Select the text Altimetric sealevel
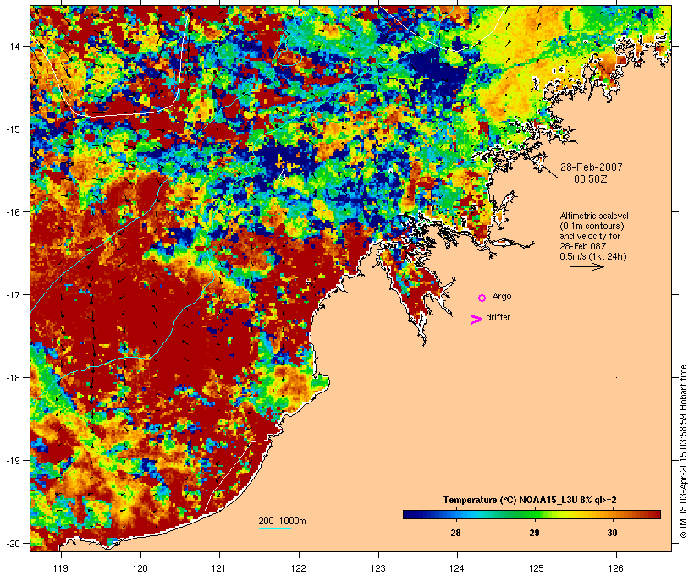The image size is (694, 575). pos(594,216)
